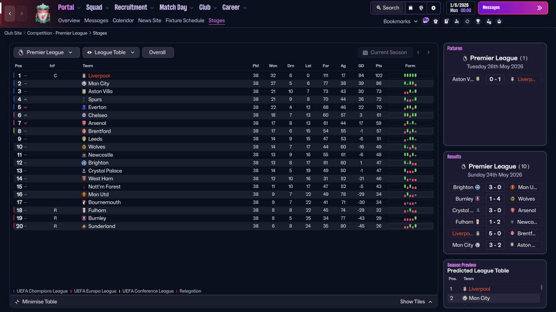Click the GD column header
556x312 pixels.
[x=361, y=66]
